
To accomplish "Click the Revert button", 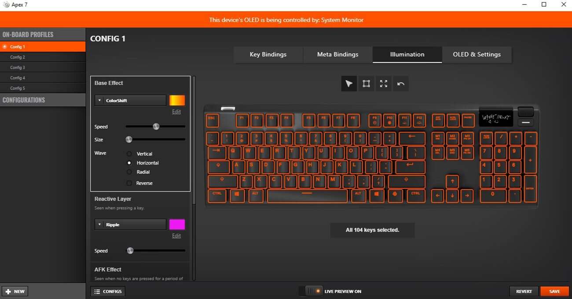I will tap(524, 291).
